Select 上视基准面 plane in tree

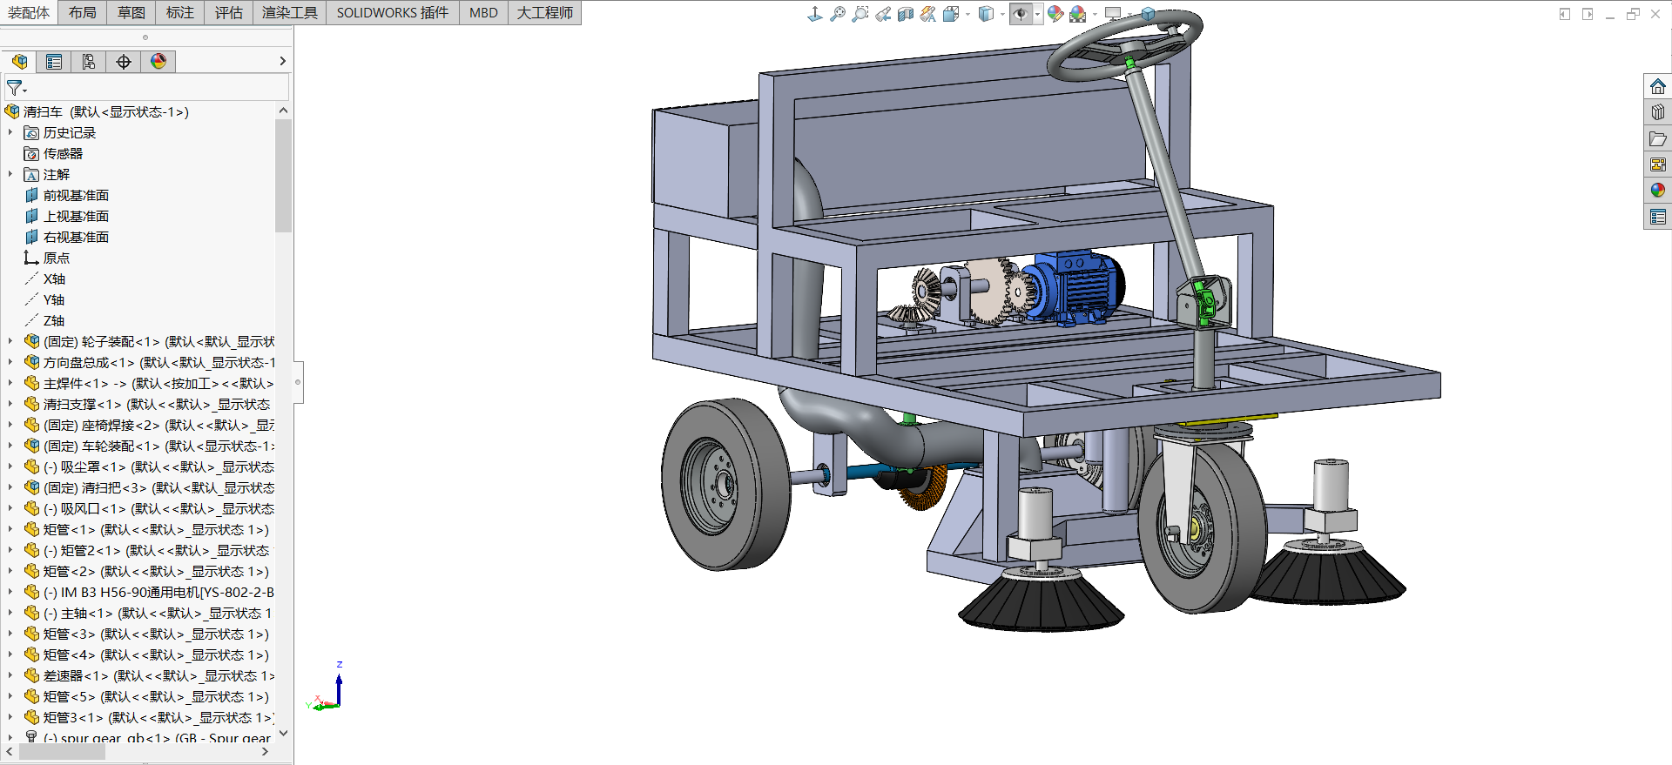coord(66,216)
